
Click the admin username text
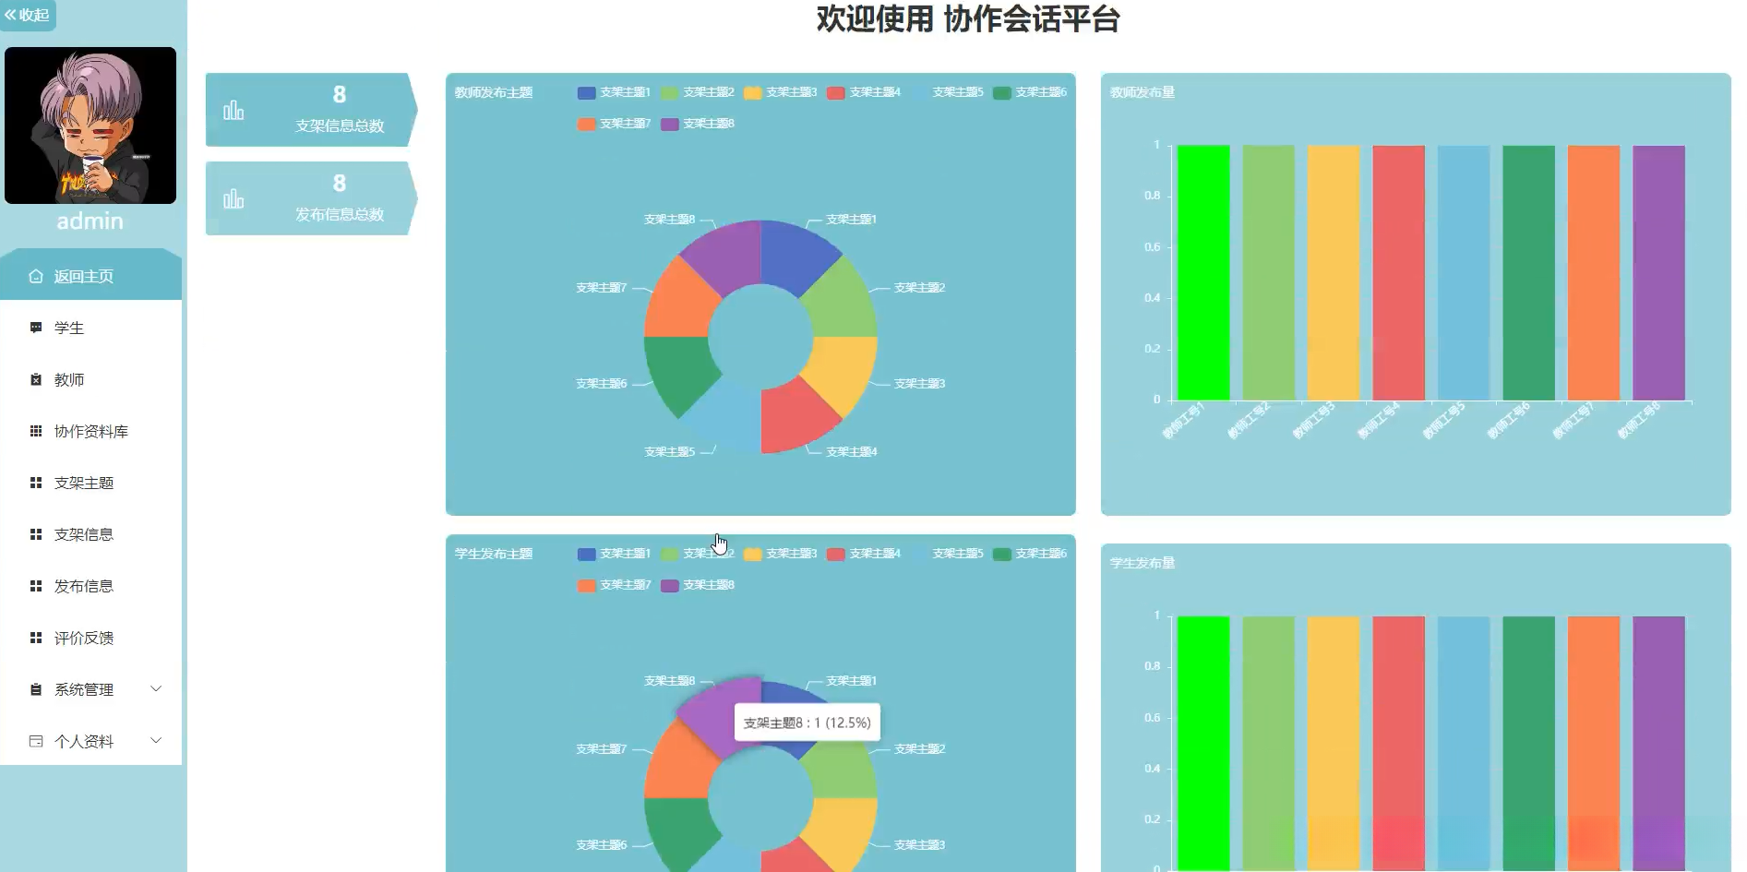[x=90, y=221]
